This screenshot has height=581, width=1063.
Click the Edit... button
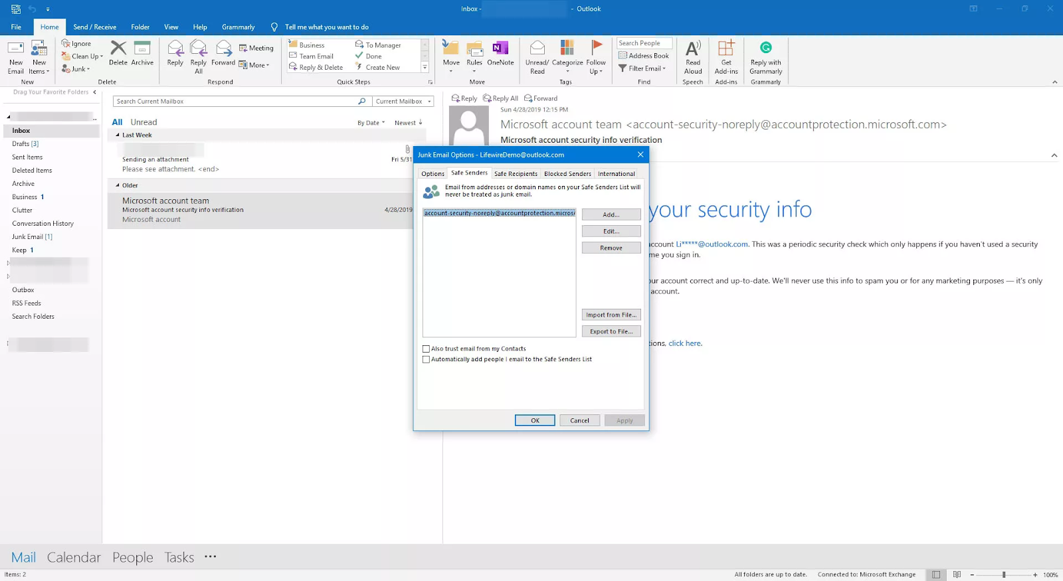[x=611, y=231]
